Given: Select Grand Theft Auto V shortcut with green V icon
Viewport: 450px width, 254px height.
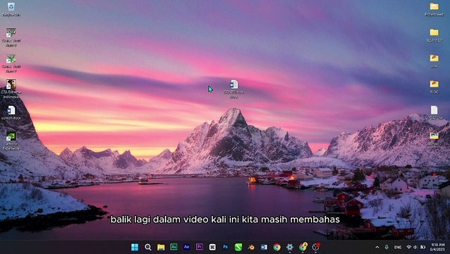Looking at the screenshot, I should [x=11, y=63].
